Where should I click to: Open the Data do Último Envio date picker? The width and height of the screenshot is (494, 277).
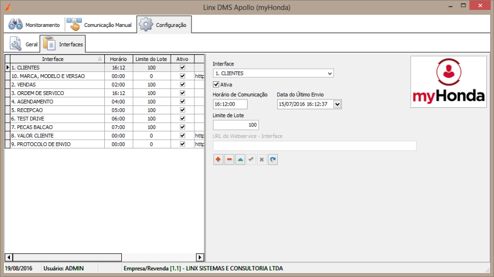(338, 104)
